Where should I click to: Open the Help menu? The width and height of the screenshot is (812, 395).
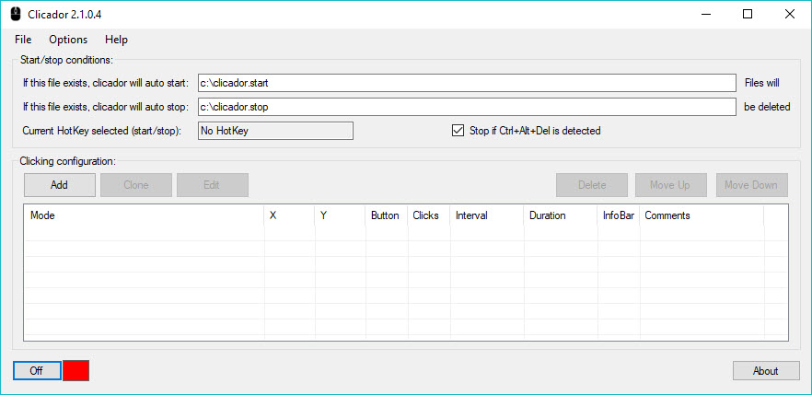click(x=116, y=40)
